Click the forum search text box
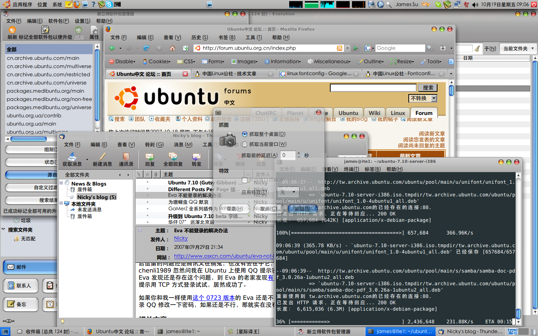Screen dimensions: 538x336 point(373,88)
